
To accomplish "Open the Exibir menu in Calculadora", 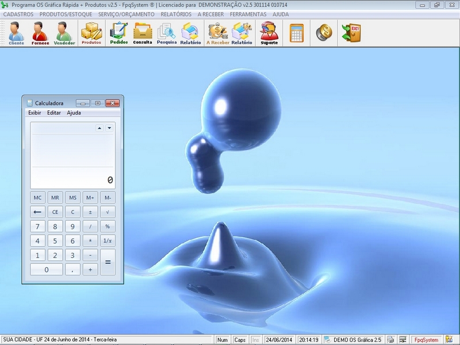I will click(x=34, y=113).
